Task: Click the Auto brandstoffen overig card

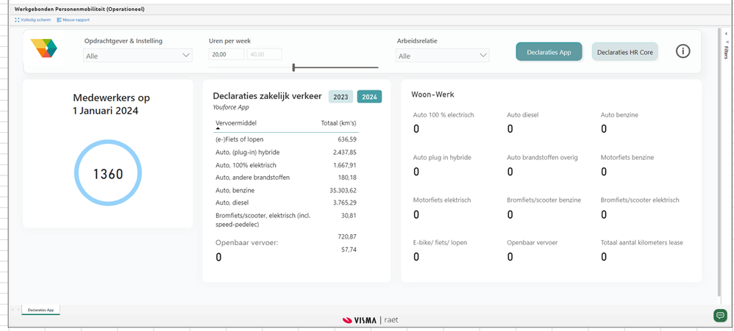Action: click(542, 165)
